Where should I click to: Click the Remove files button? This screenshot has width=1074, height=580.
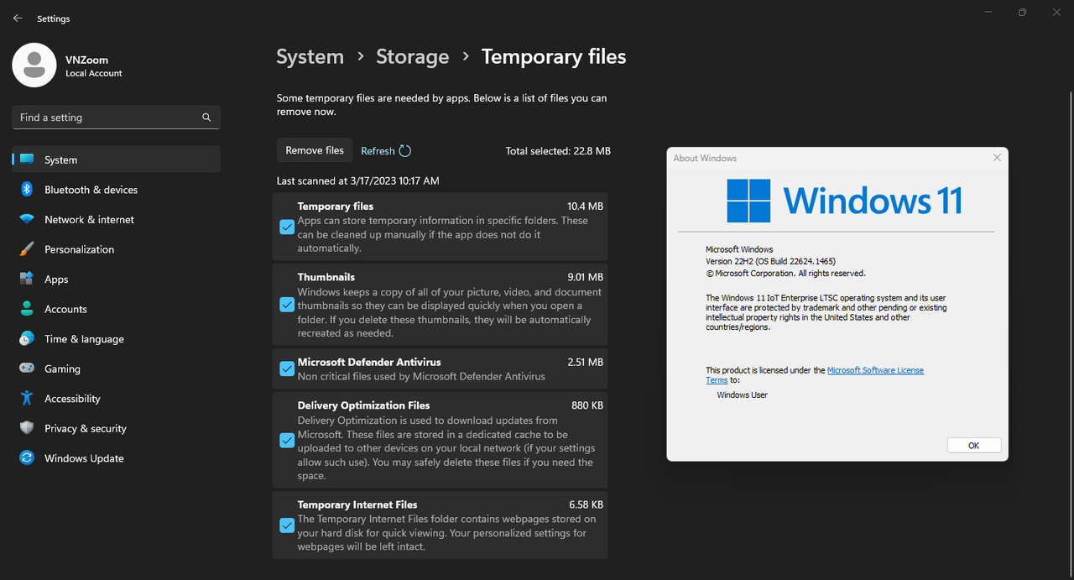[315, 150]
